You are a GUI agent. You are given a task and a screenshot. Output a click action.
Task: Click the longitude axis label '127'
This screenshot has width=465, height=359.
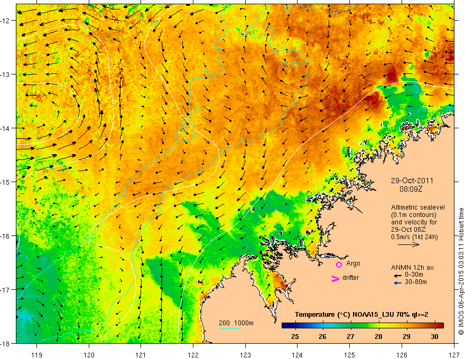[454, 355]
